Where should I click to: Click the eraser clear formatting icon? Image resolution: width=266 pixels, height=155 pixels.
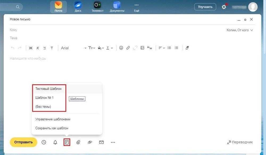pyautogui.click(x=187, y=48)
